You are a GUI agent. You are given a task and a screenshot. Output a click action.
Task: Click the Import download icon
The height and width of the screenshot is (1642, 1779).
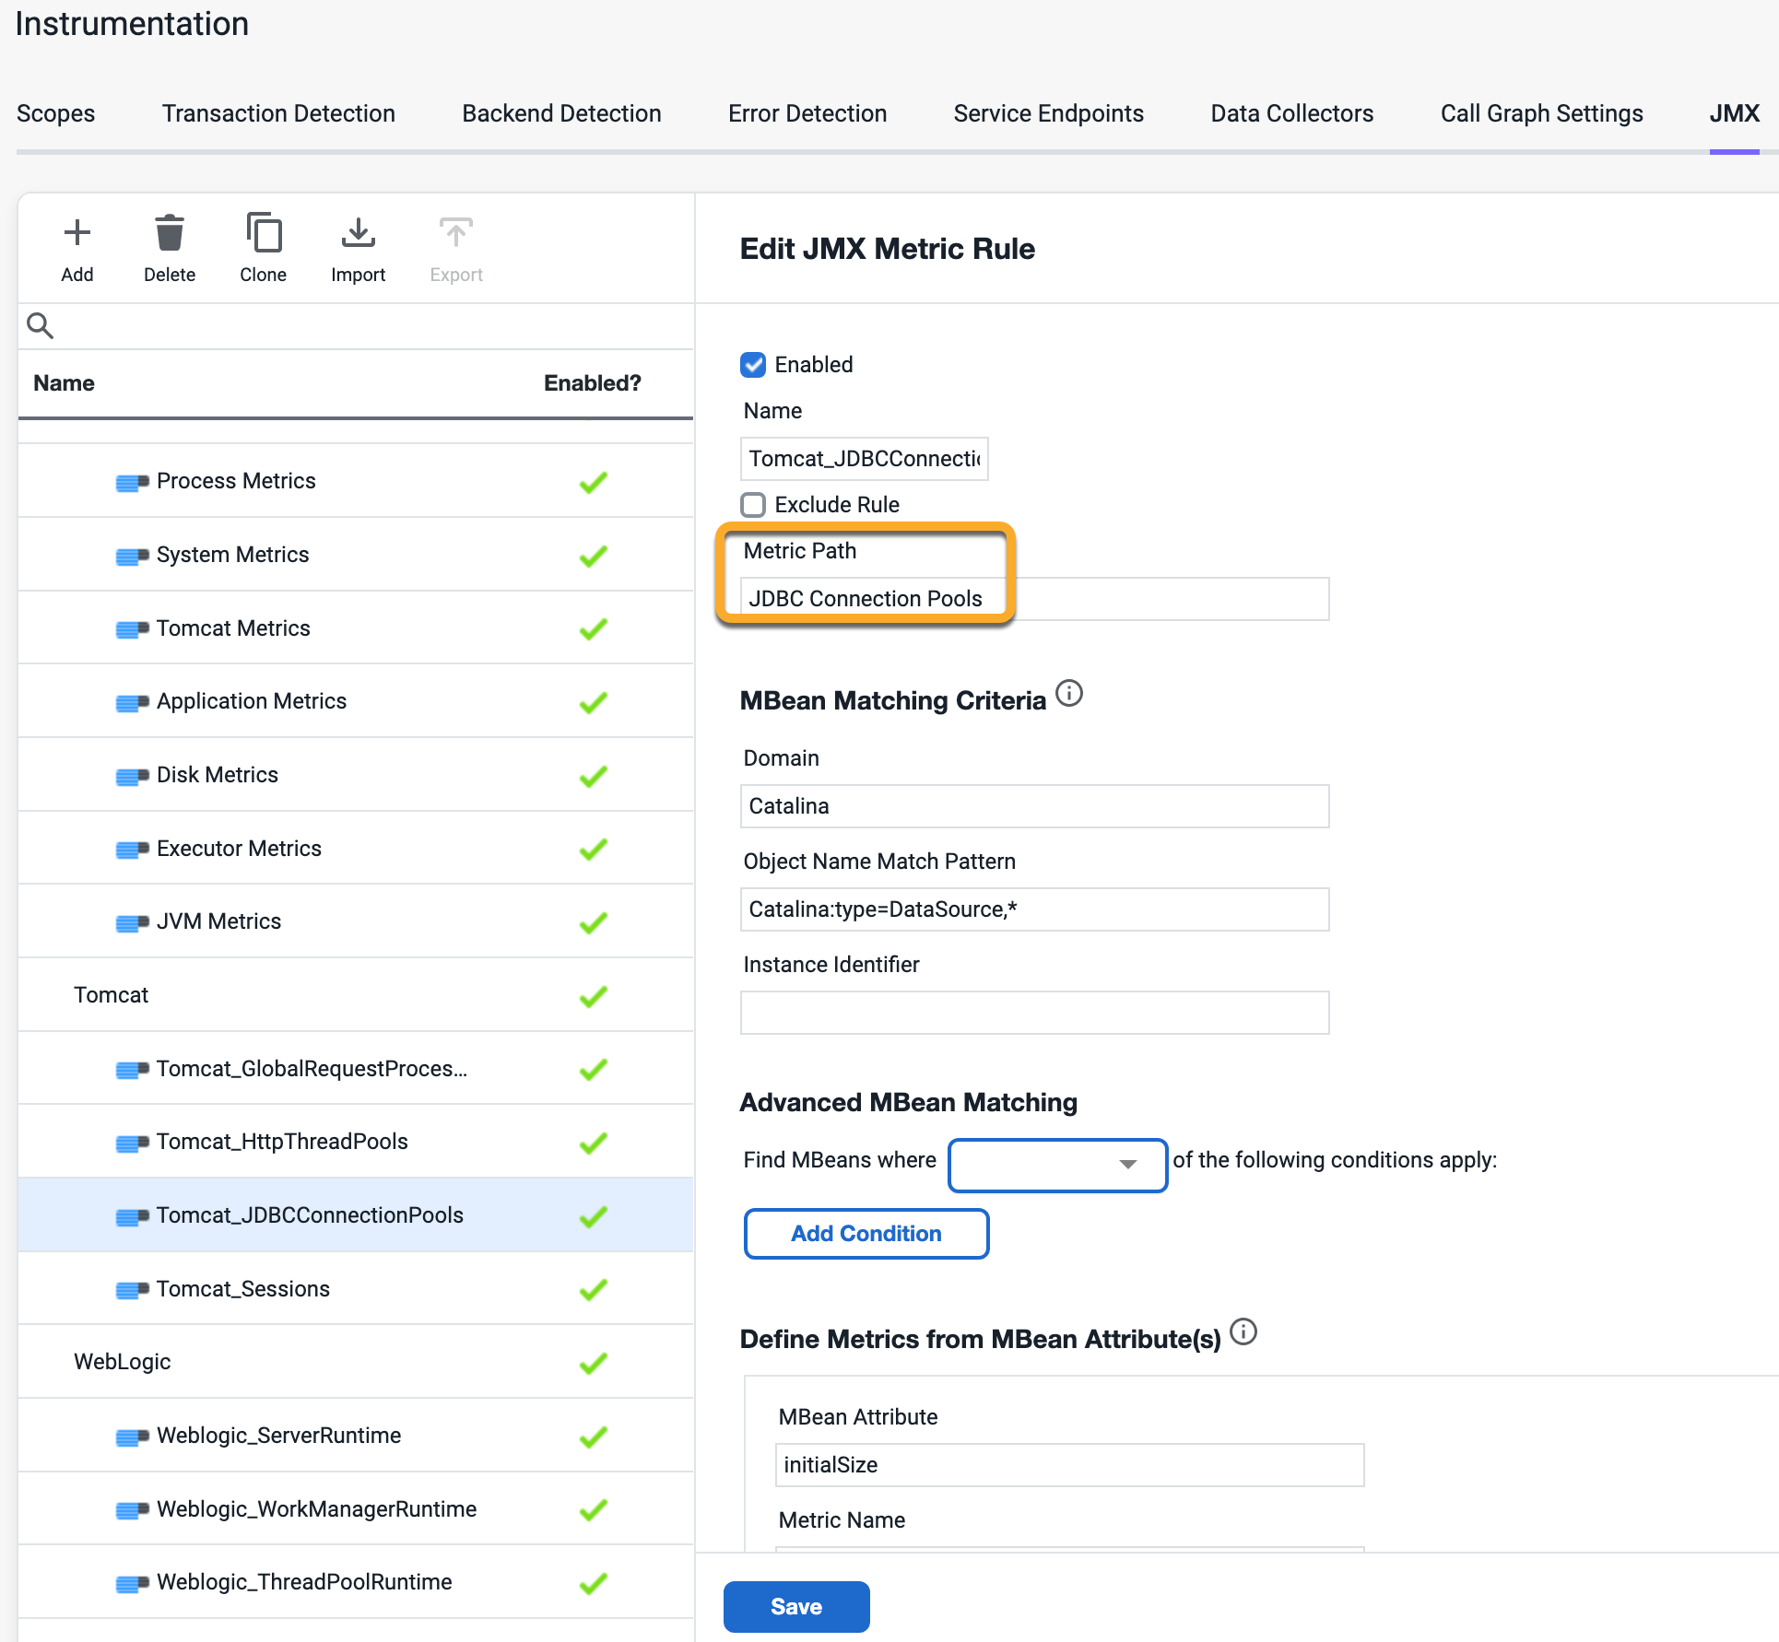click(x=359, y=233)
